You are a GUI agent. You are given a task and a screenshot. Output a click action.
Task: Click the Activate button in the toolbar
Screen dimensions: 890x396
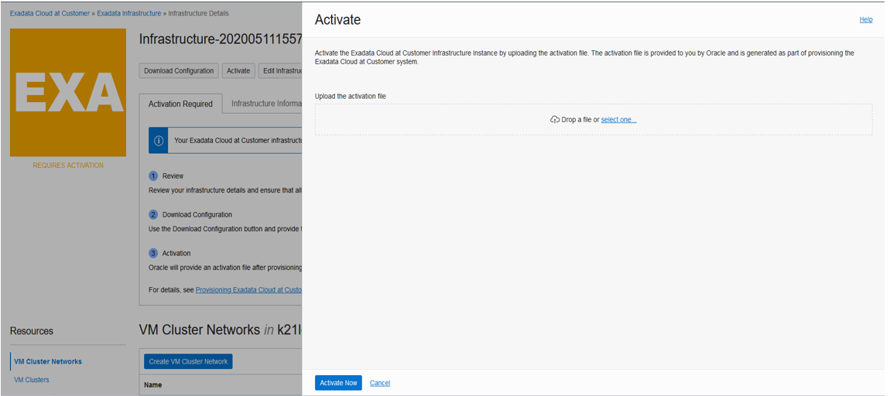tap(238, 70)
